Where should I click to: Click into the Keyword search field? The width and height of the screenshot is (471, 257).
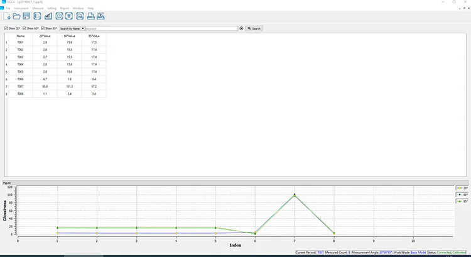(x=161, y=28)
